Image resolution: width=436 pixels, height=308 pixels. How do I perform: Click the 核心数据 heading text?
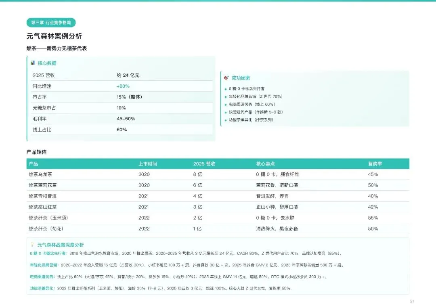coord(47,63)
